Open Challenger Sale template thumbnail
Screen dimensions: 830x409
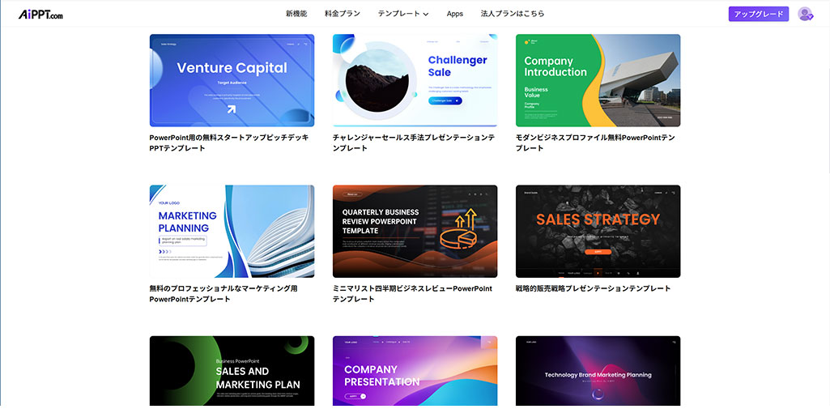(415, 80)
